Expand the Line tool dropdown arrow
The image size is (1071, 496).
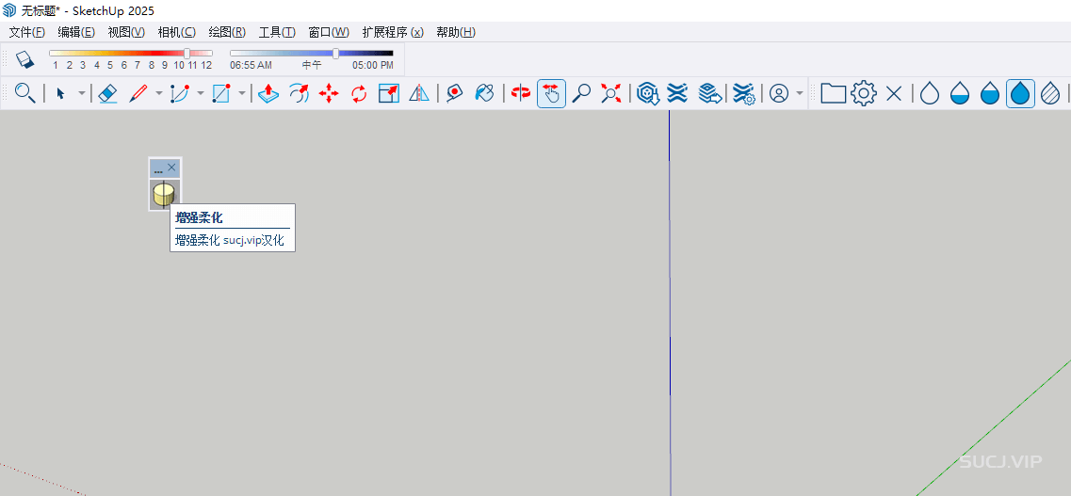click(x=159, y=93)
